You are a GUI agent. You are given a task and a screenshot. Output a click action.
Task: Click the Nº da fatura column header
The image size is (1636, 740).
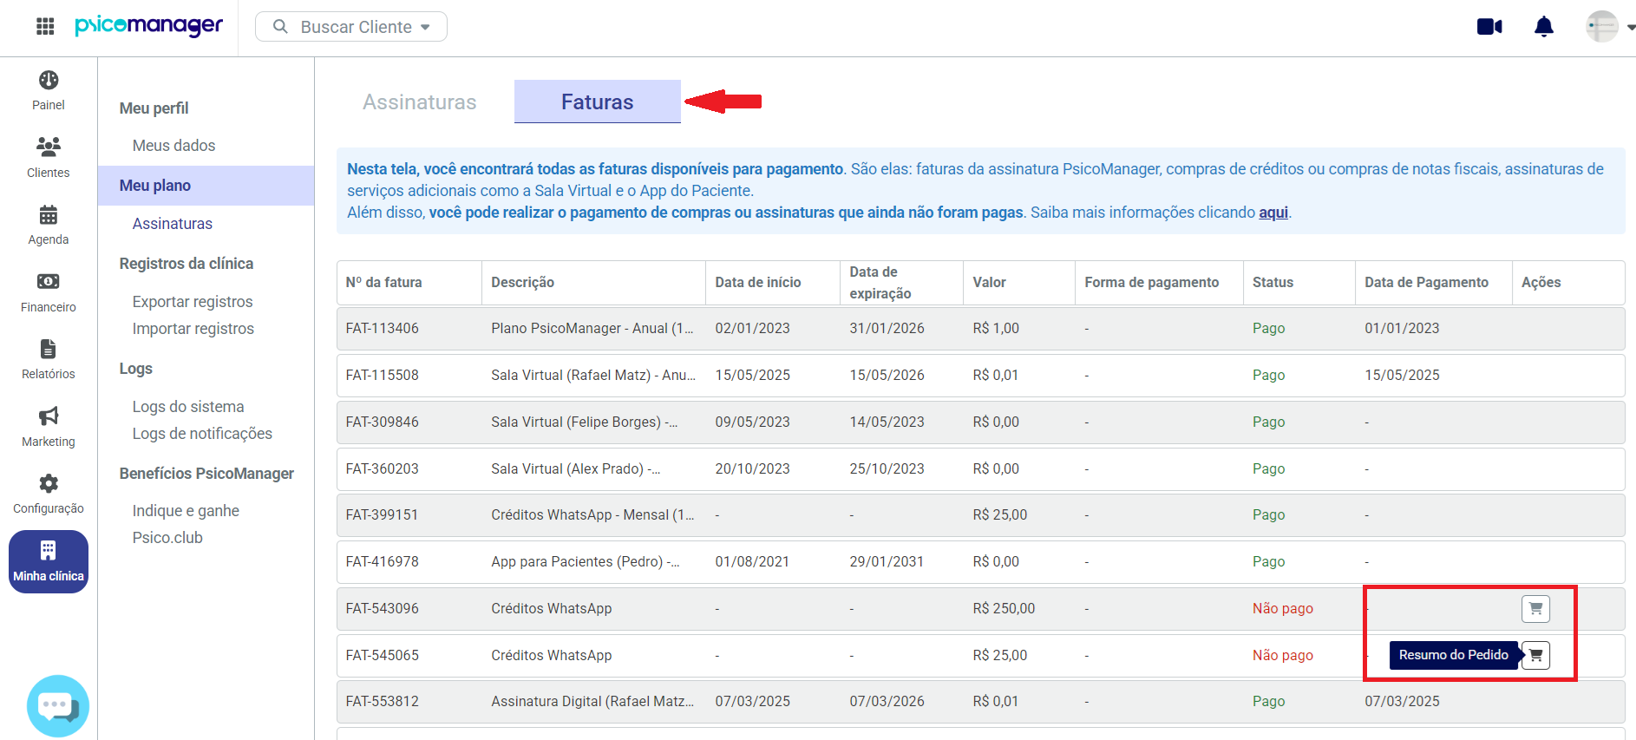(x=383, y=283)
